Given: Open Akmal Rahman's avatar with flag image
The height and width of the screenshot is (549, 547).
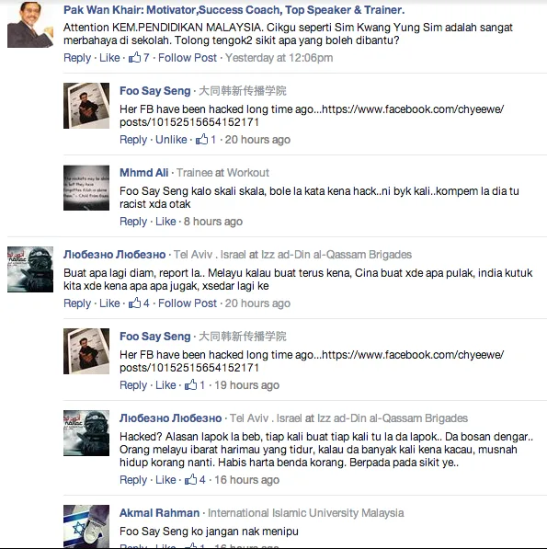Looking at the screenshot, I should coord(86,526).
